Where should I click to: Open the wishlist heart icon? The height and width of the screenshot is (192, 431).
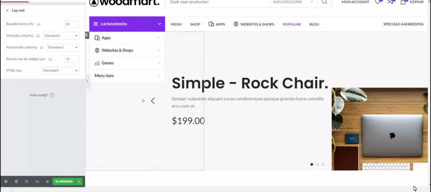[x=378, y=2]
